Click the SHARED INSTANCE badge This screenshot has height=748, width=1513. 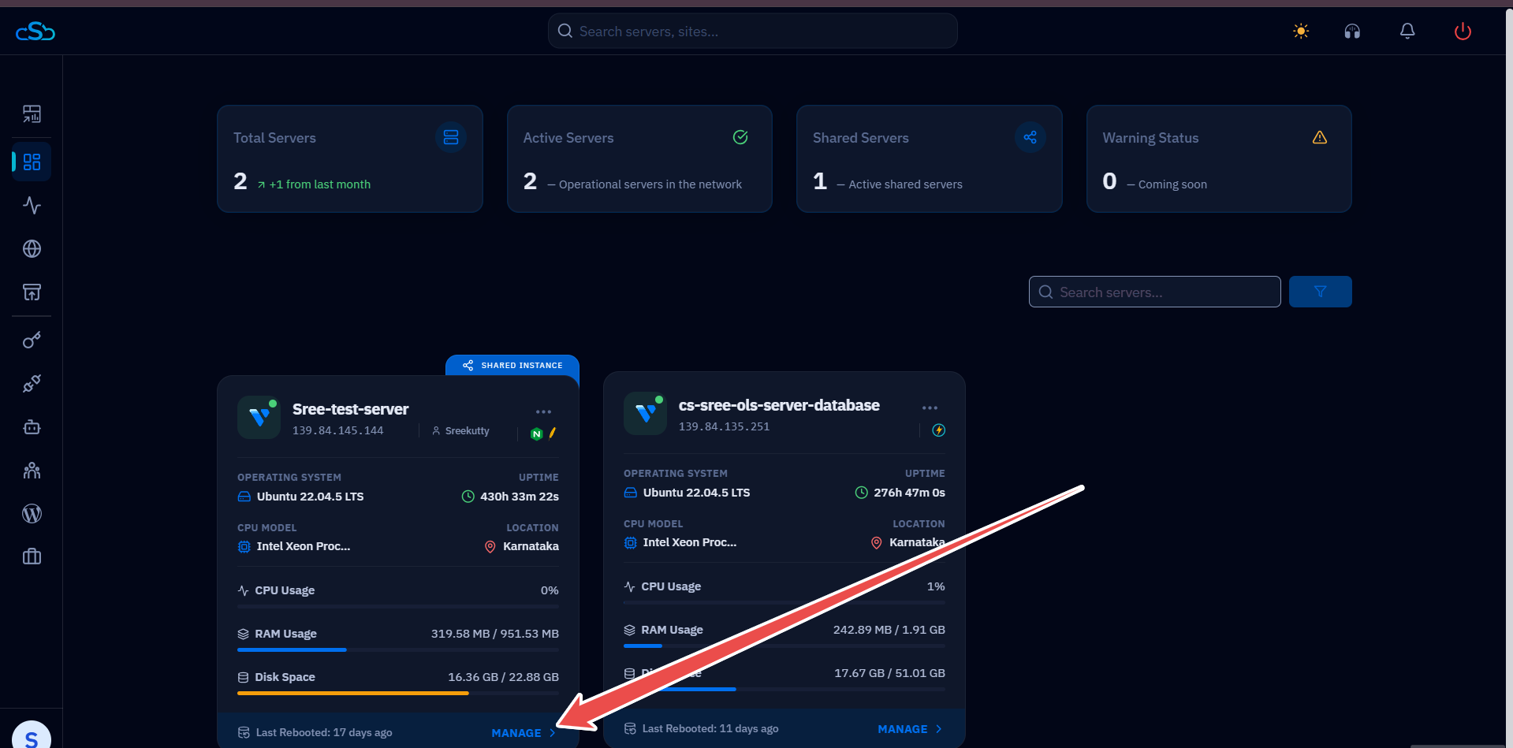512,366
